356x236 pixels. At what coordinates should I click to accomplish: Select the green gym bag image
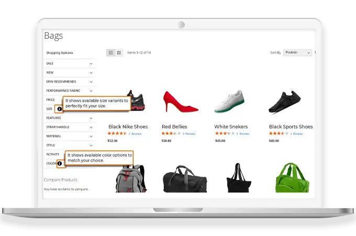coord(292,178)
